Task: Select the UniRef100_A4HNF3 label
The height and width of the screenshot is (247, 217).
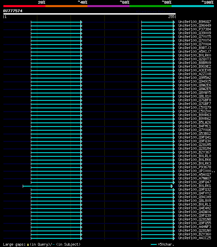Action: tap(195, 227)
